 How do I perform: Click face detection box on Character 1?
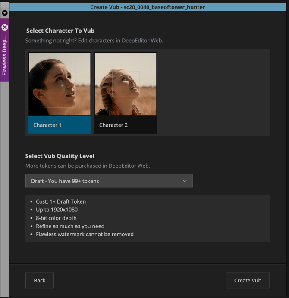60,84
